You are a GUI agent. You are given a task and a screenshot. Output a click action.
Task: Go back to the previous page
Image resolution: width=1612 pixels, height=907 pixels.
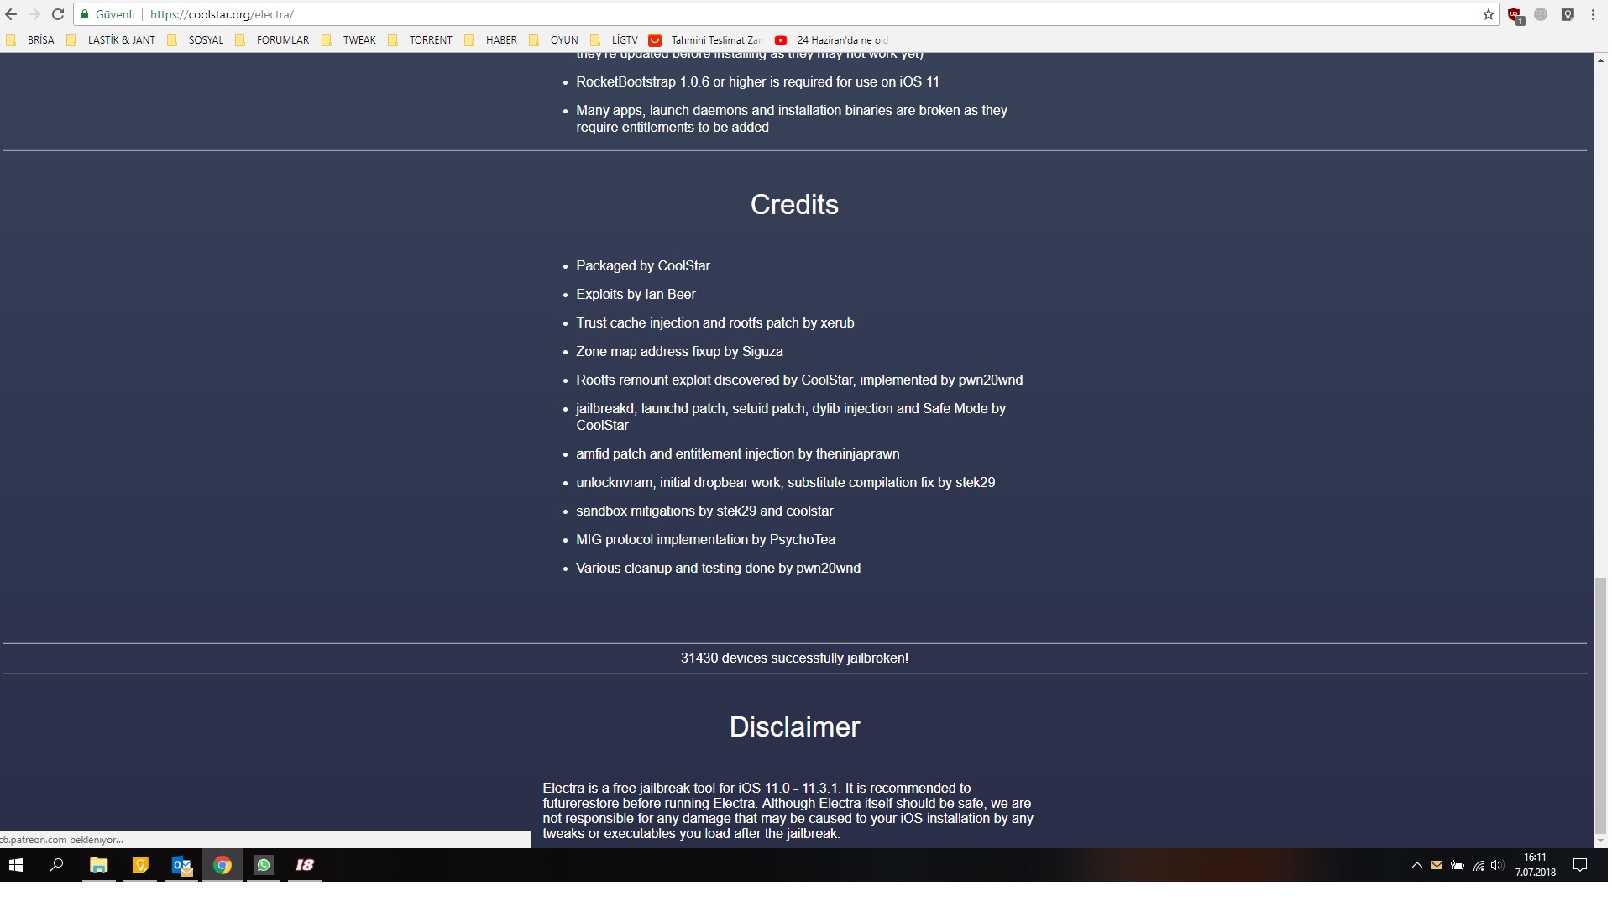(x=11, y=14)
